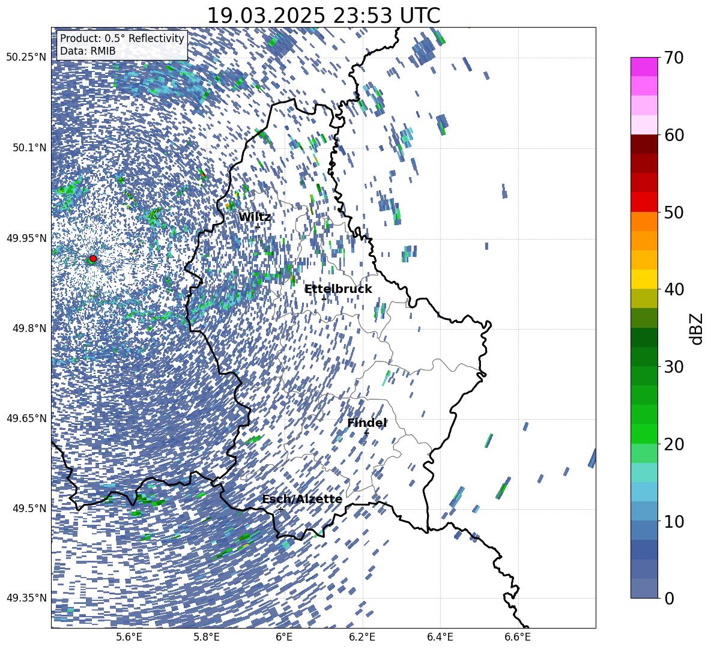Image resolution: width=711 pixels, height=649 pixels.
Task: Click the 5.6°E longitude label
Action: coord(129,637)
